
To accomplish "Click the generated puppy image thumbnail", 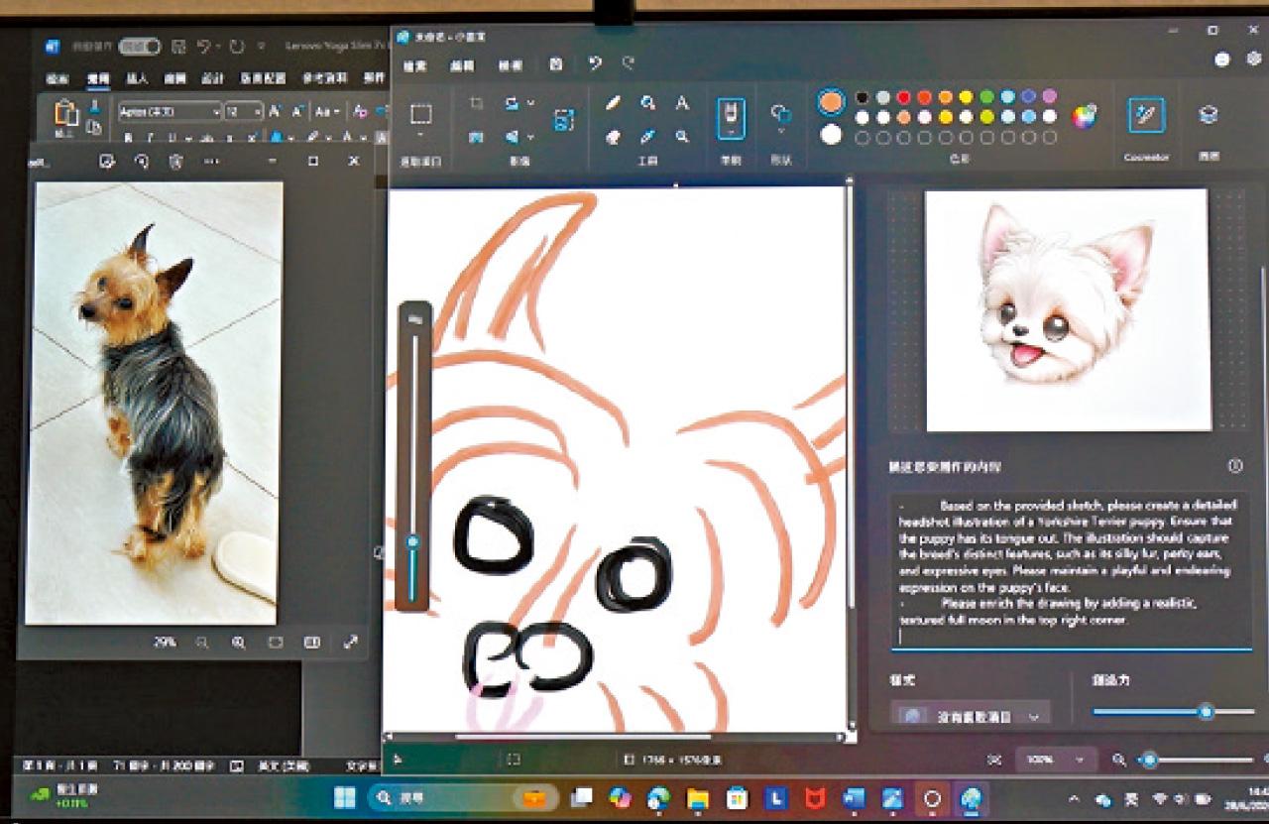I will pos(1066,307).
